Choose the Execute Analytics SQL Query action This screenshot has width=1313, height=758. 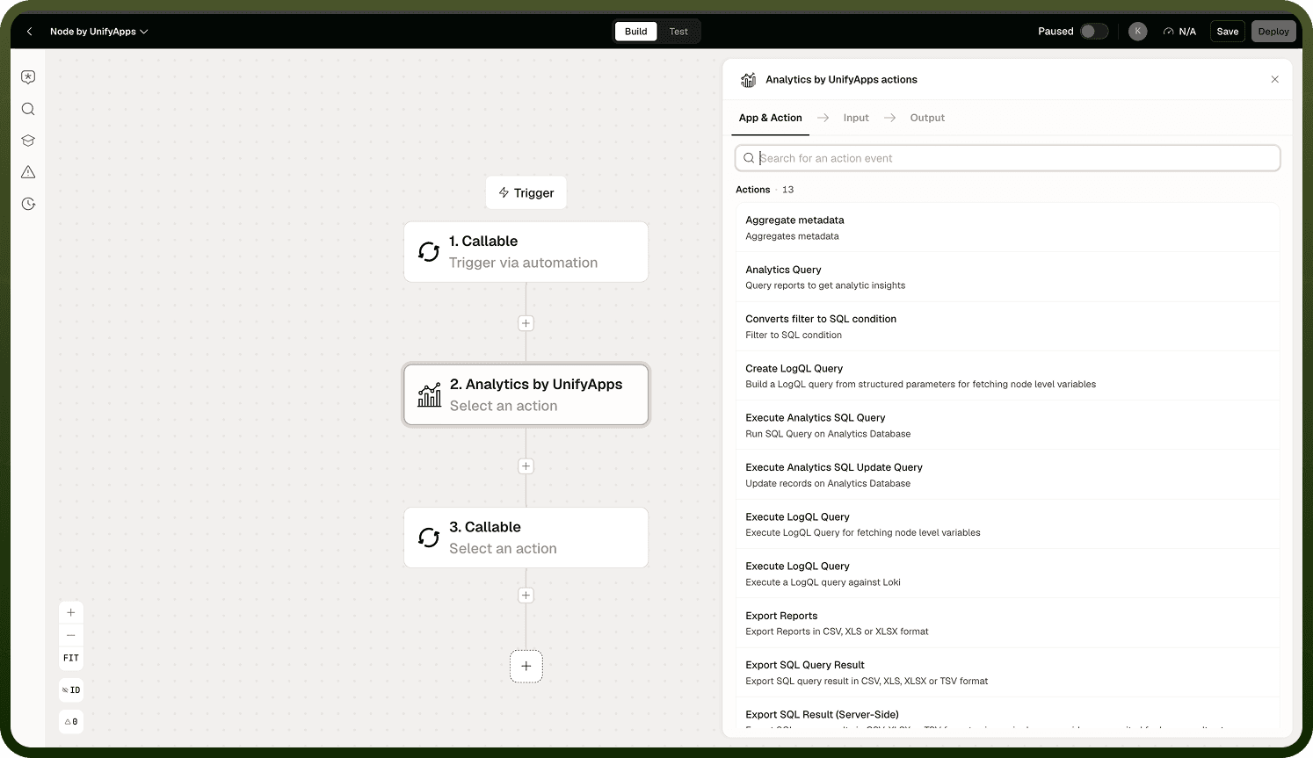click(x=1007, y=425)
